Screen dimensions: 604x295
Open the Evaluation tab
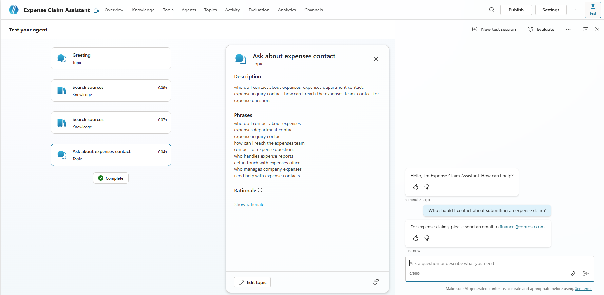pyautogui.click(x=259, y=10)
